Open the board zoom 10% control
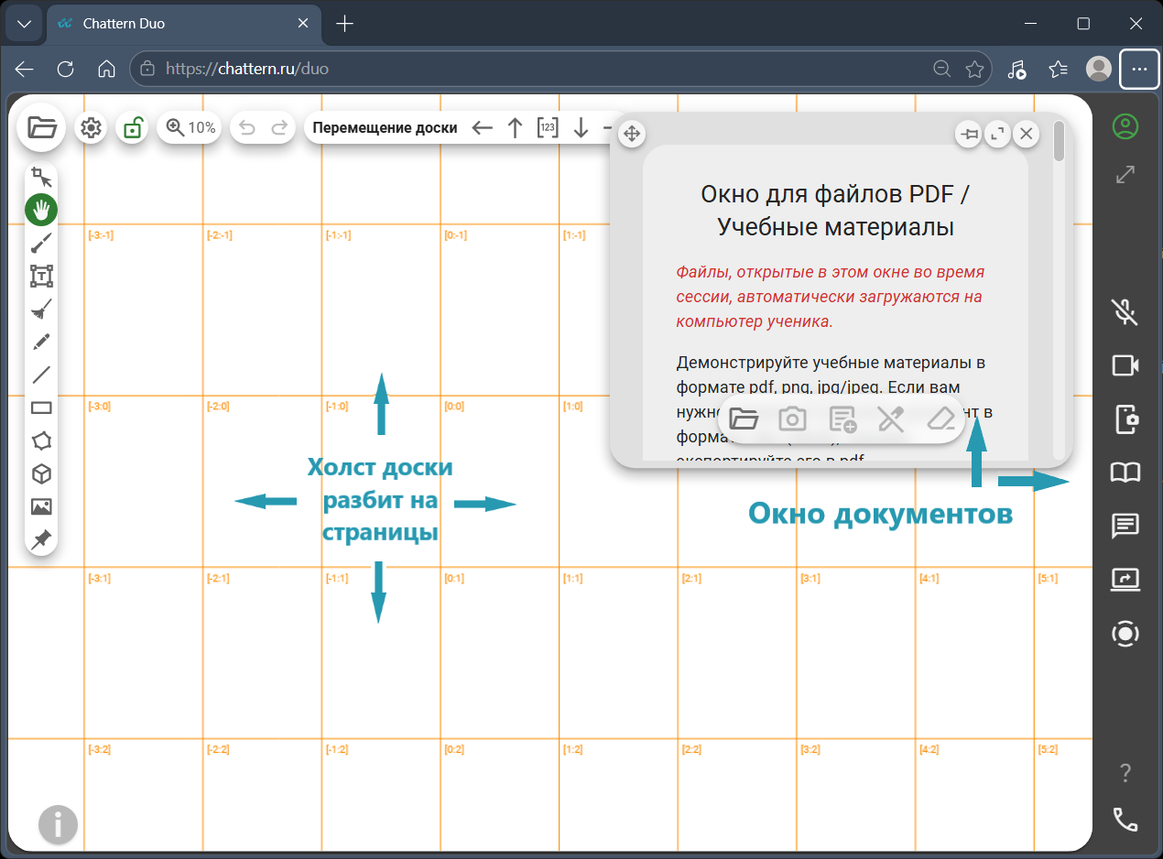This screenshot has height=859, width=1163. [x=190, y=128]
